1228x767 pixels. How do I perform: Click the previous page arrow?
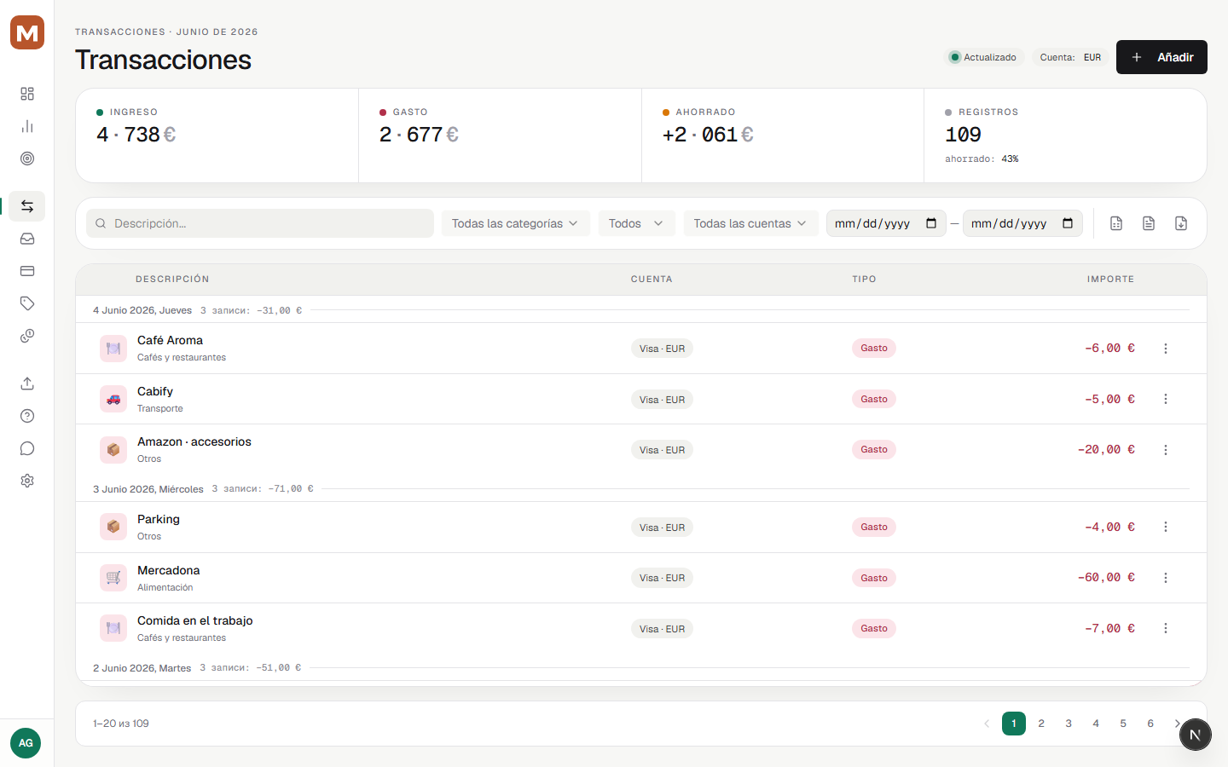tap(987, 724)
